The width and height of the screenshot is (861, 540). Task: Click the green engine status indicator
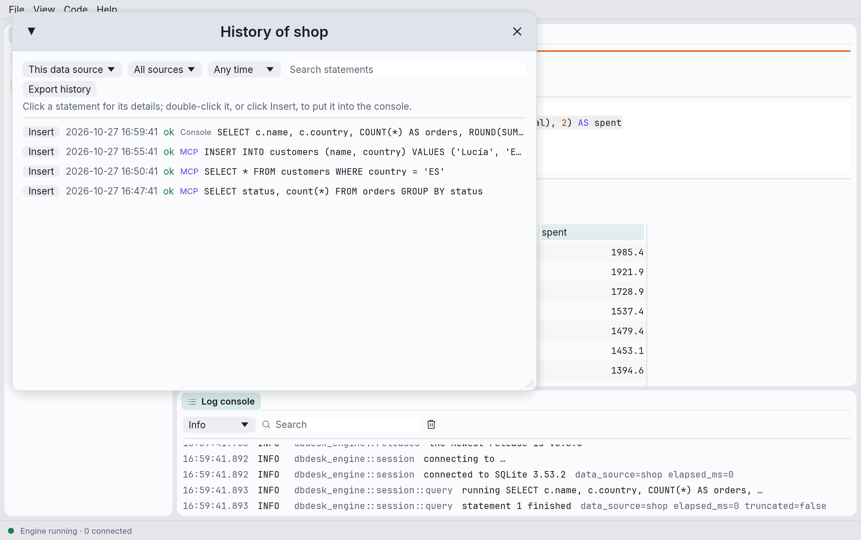tap(11, 531)
